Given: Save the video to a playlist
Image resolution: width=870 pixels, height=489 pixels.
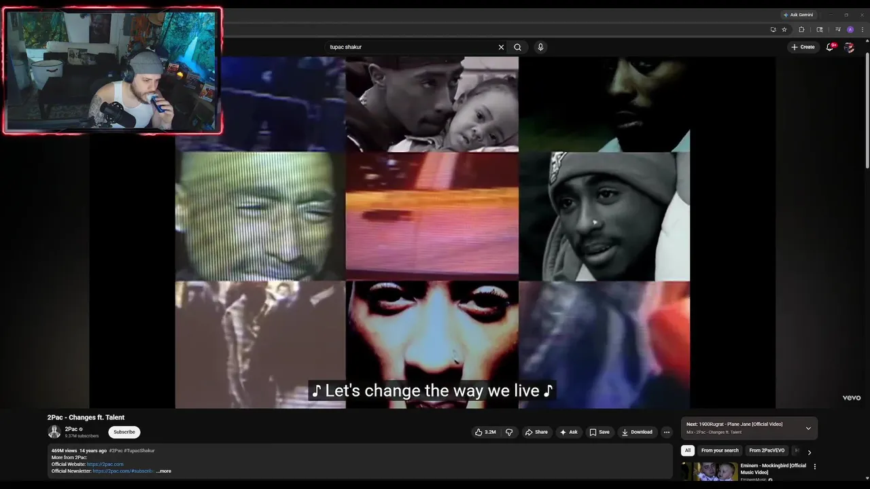Looking at the screenshot, I should point(599,432).
